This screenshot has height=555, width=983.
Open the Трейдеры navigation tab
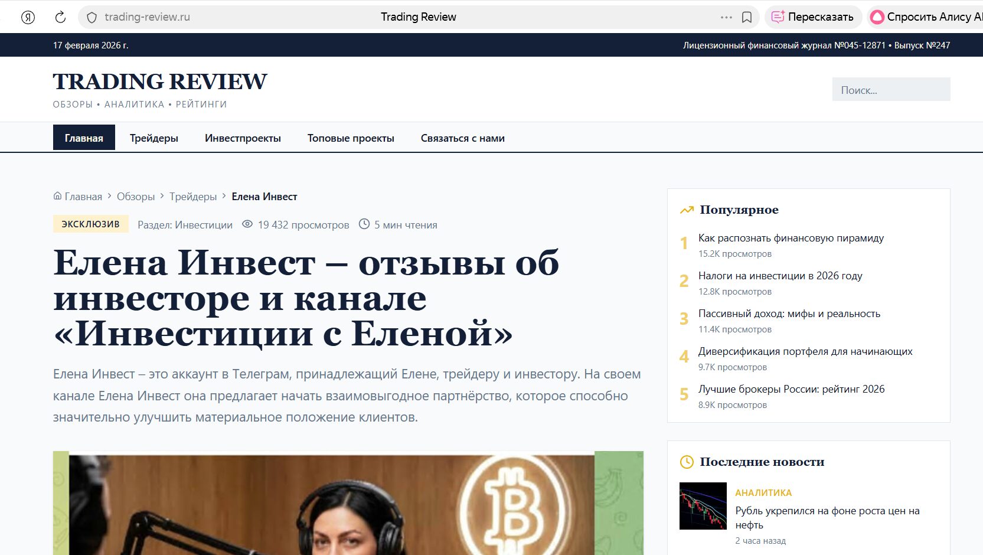pyautogui.click(x=154, y=138)
